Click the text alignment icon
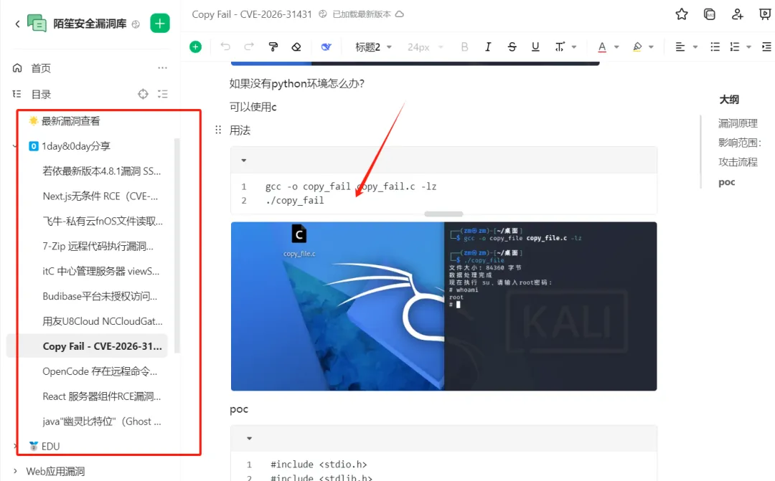 (x=680, y=47)
